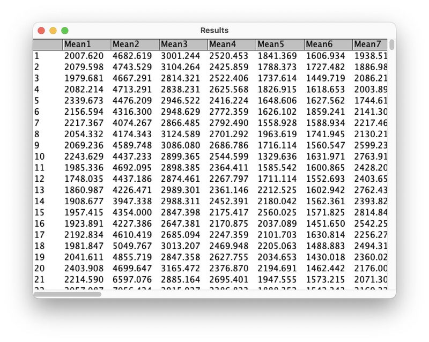Click the cell value 4692.095
The height and width of the screenshot is (342, 429).
pyautogui.click(x=132, y=168)
